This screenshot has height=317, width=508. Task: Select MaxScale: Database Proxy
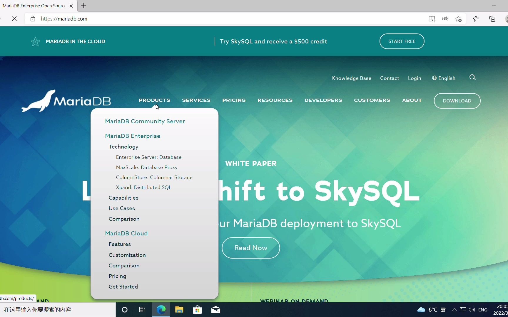(x=147, y=167)
